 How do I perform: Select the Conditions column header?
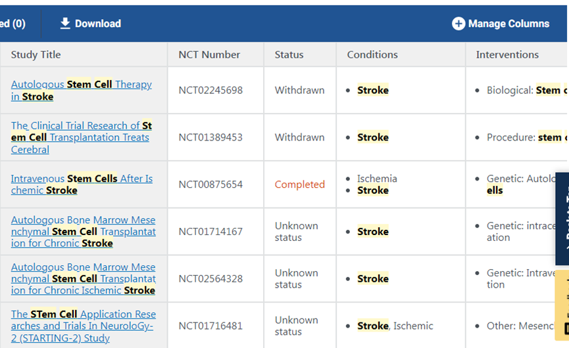(372, 54)
